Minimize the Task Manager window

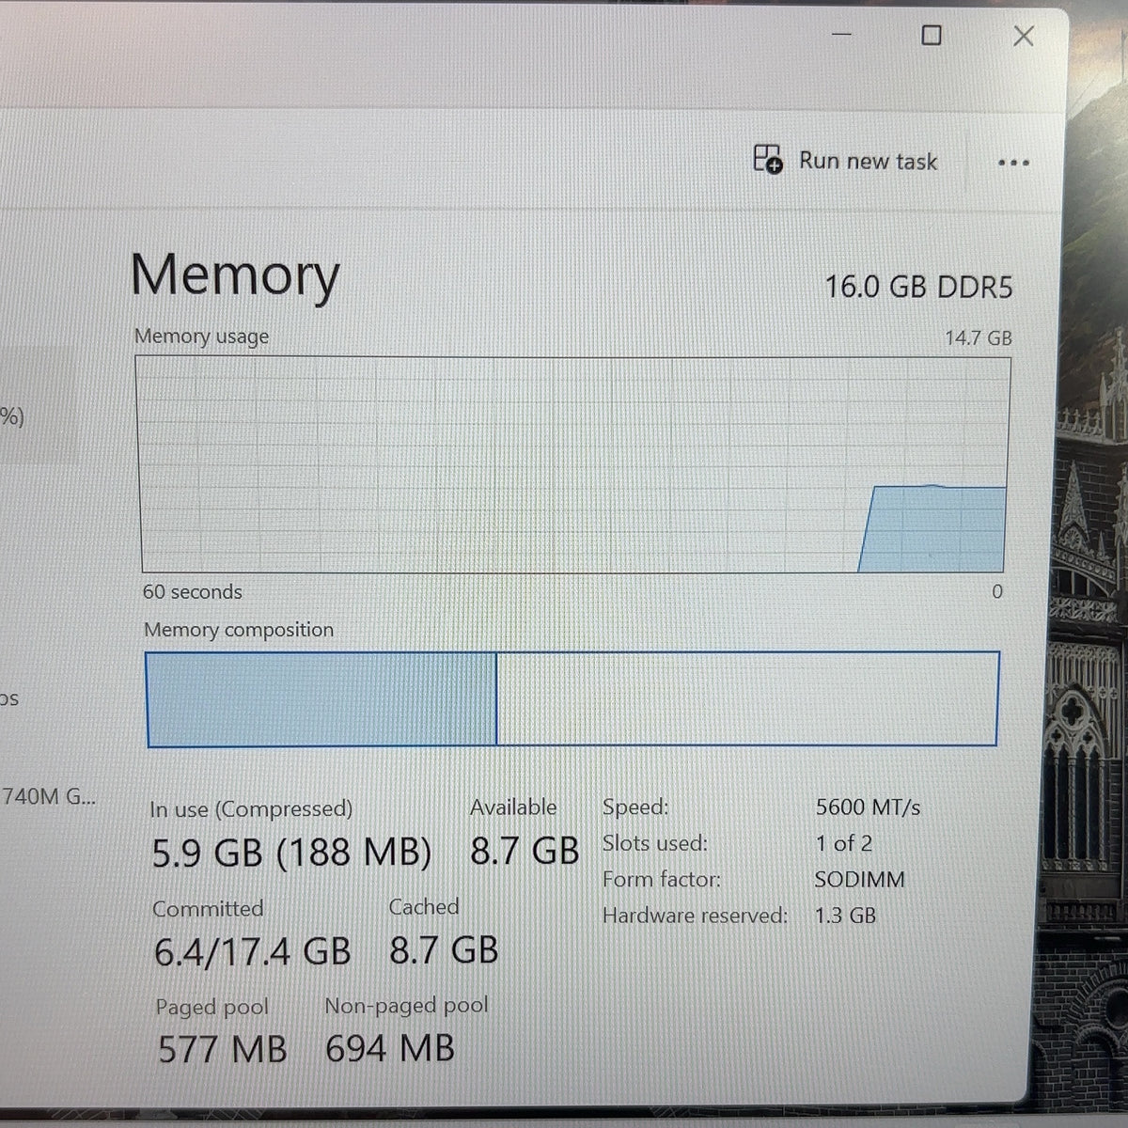(x=842, y=36)
